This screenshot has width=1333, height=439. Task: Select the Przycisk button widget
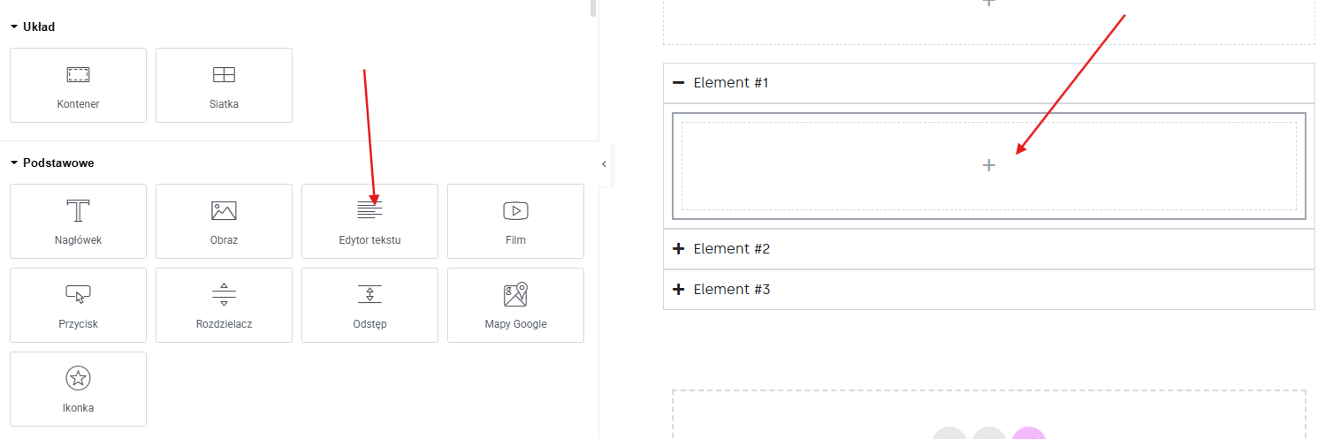(x=78, y=305)
